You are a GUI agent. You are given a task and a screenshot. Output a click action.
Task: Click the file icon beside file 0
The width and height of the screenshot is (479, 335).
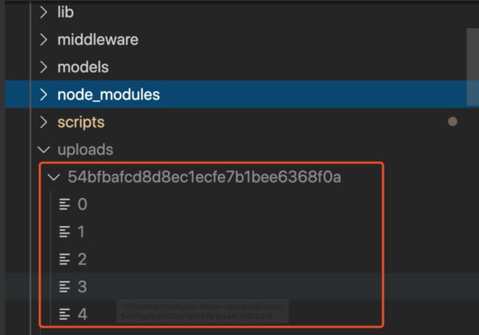pyautogui.click(x=64, y=204)
